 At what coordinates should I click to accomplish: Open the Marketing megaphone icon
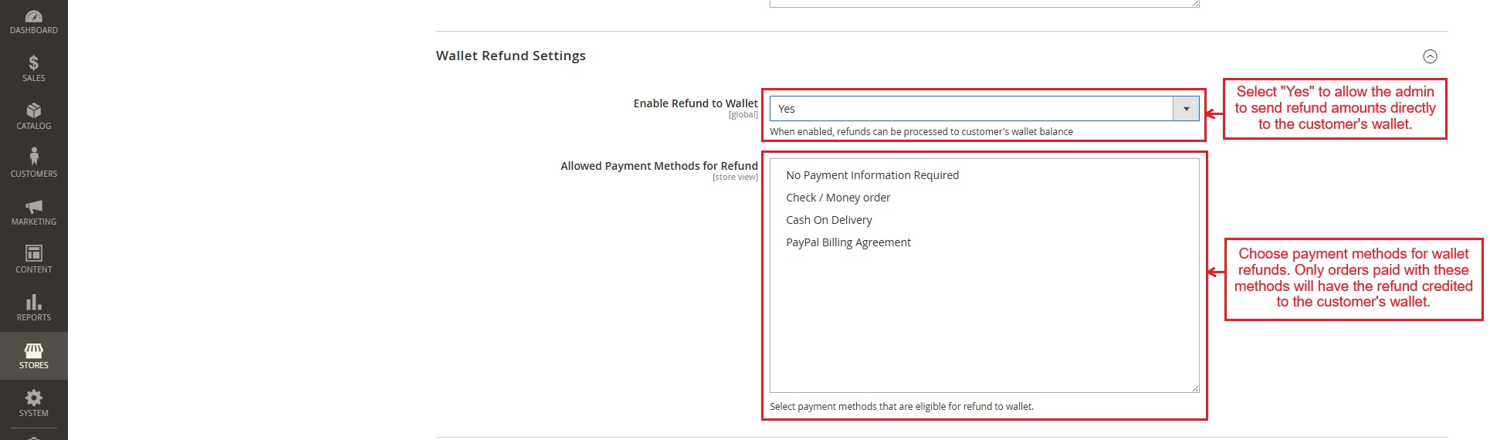tap(34, 206)
